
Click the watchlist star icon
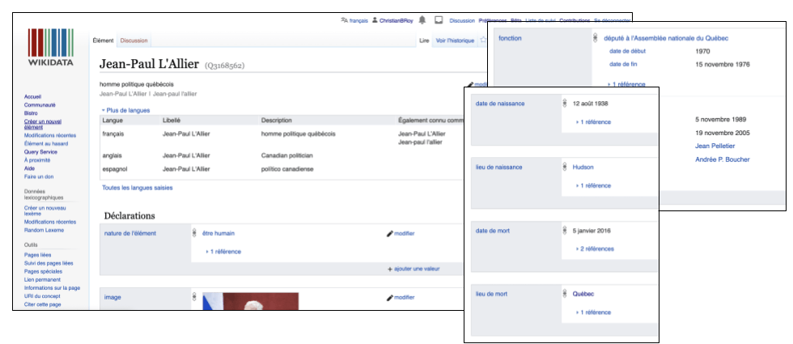click(482, 40)
